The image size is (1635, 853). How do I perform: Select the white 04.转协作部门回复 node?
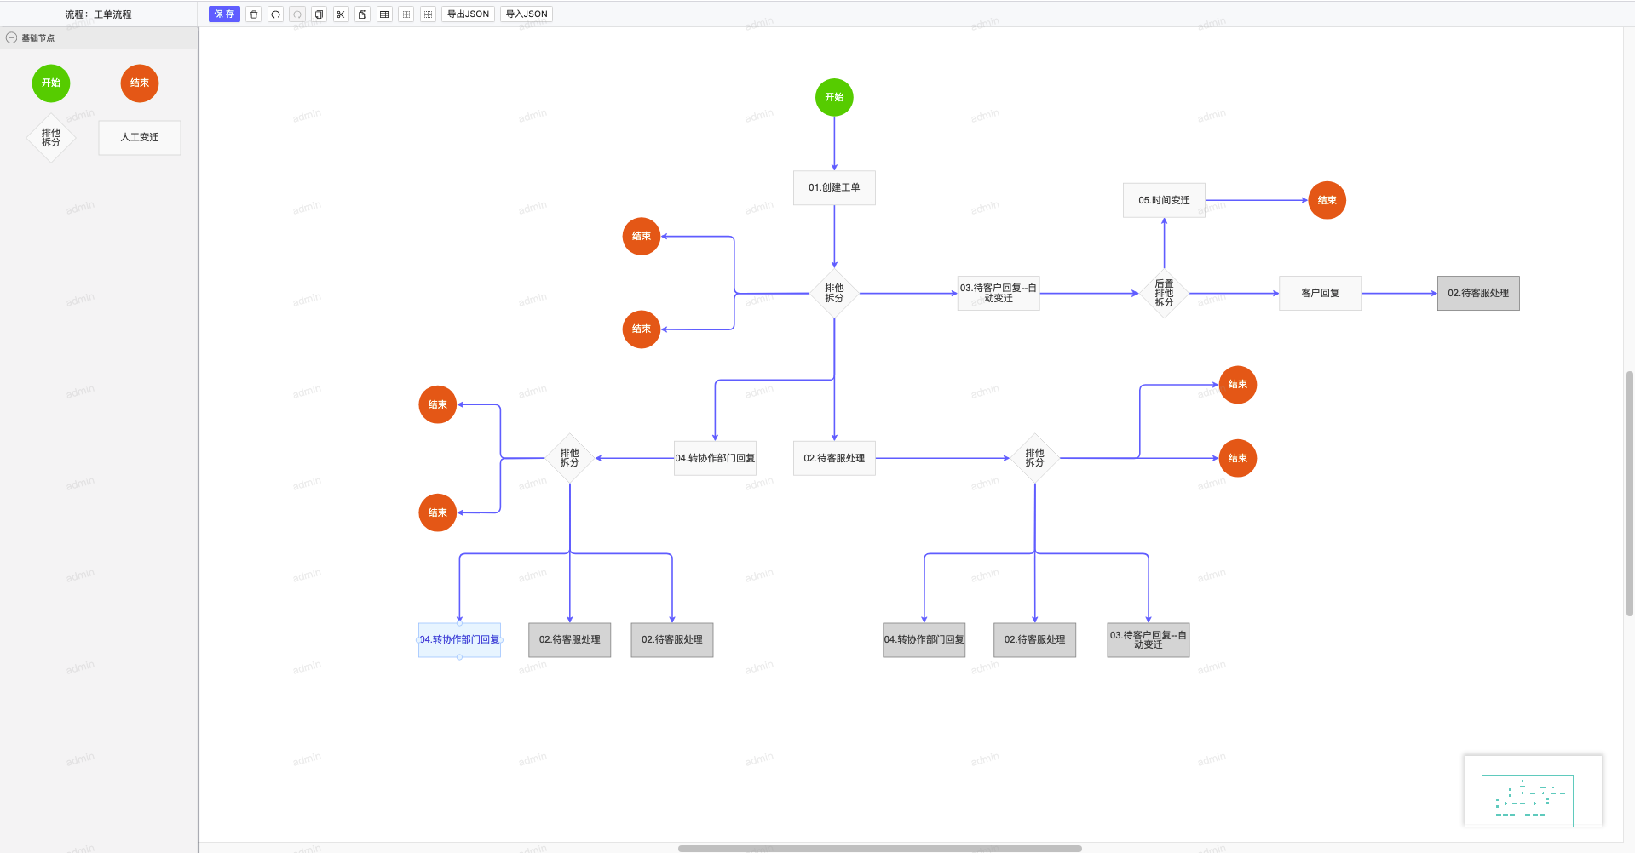tap(715, 458)
